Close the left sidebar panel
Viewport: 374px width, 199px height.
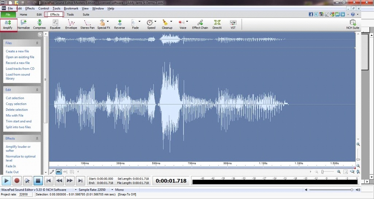[40, 35]
